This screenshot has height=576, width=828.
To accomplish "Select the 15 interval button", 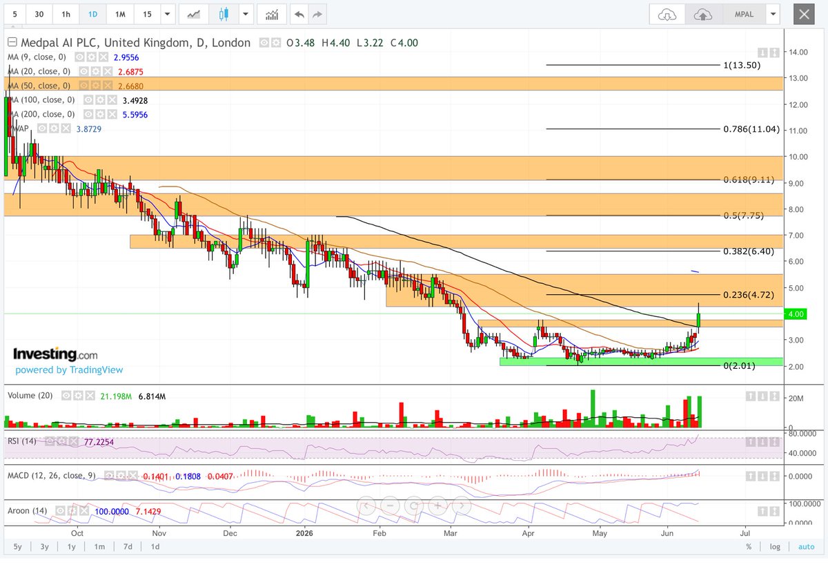I will coord(146,14).
